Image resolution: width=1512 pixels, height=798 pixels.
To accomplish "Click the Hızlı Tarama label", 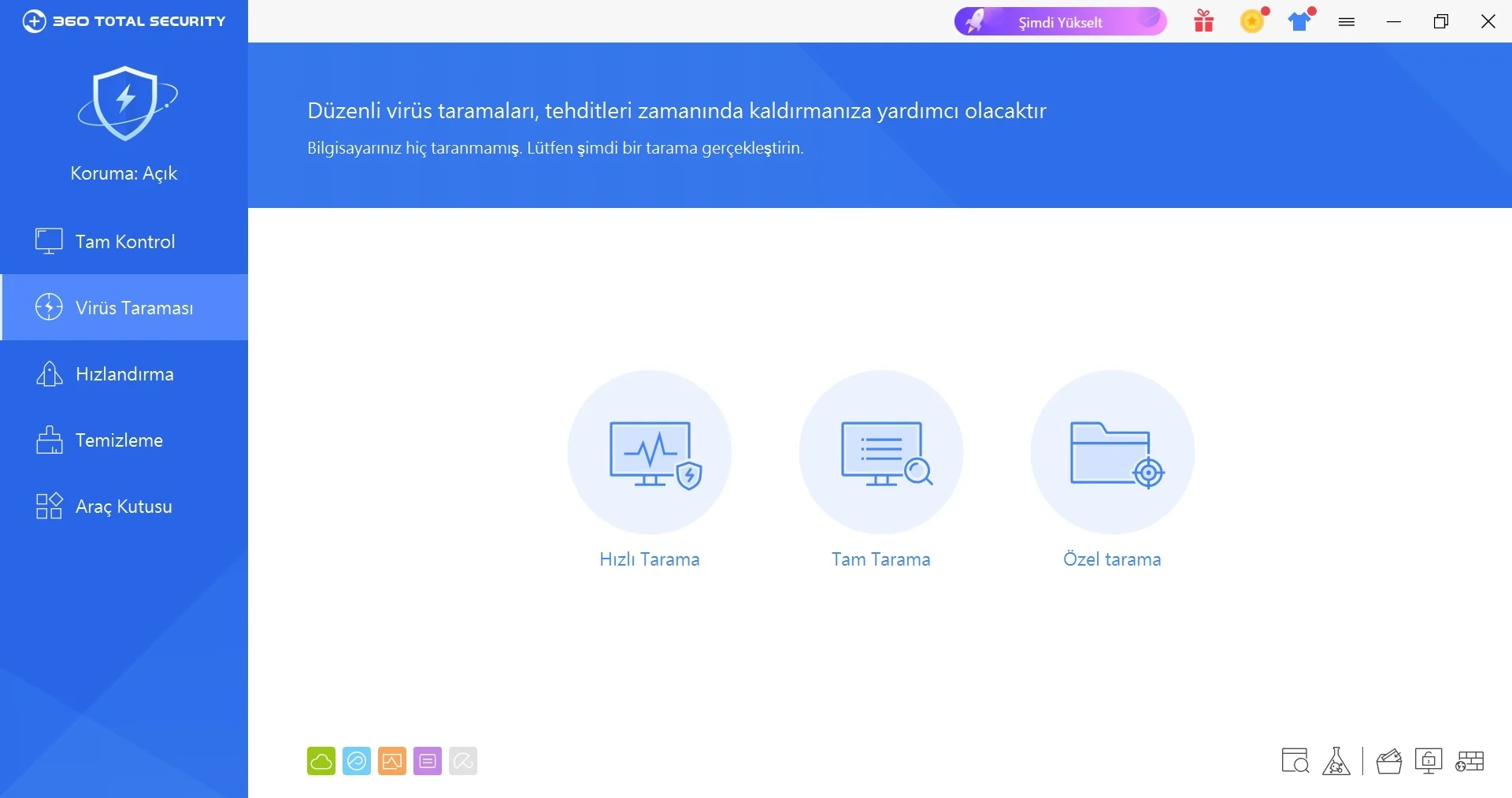I will pyautogui.click(x=650, y=559).
